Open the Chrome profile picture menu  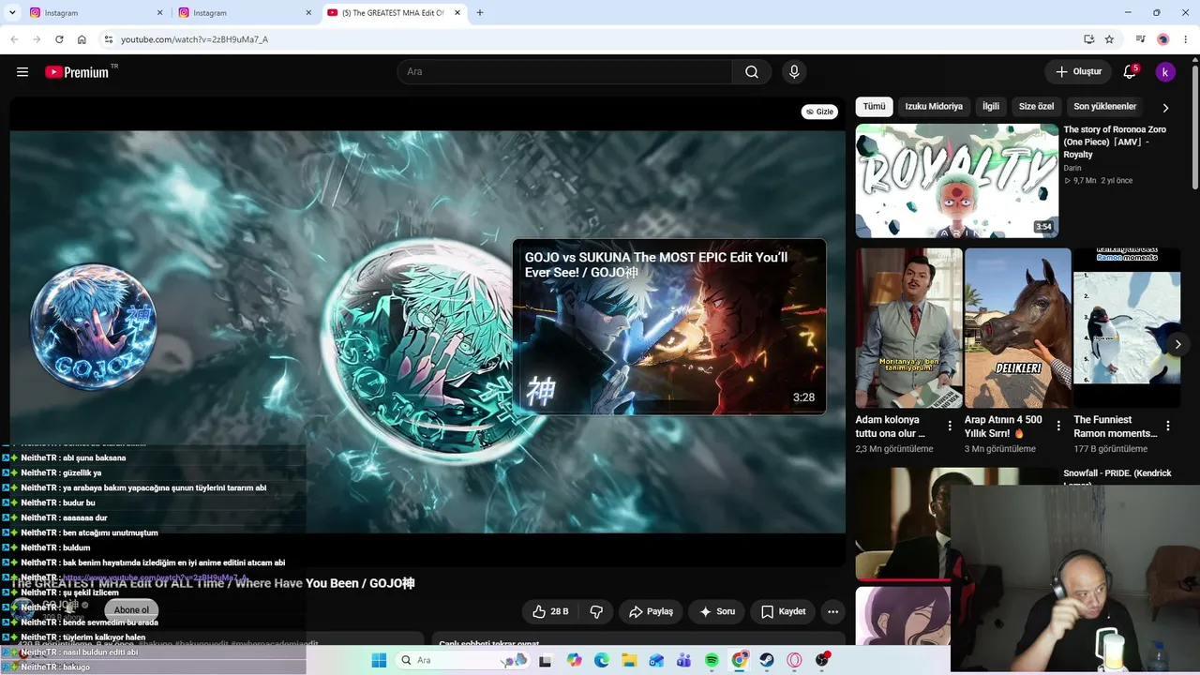(1163, 39)
